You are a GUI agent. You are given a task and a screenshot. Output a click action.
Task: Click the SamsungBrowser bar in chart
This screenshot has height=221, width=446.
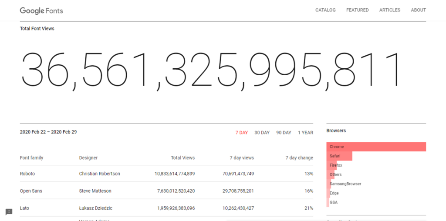coord(329,184)
